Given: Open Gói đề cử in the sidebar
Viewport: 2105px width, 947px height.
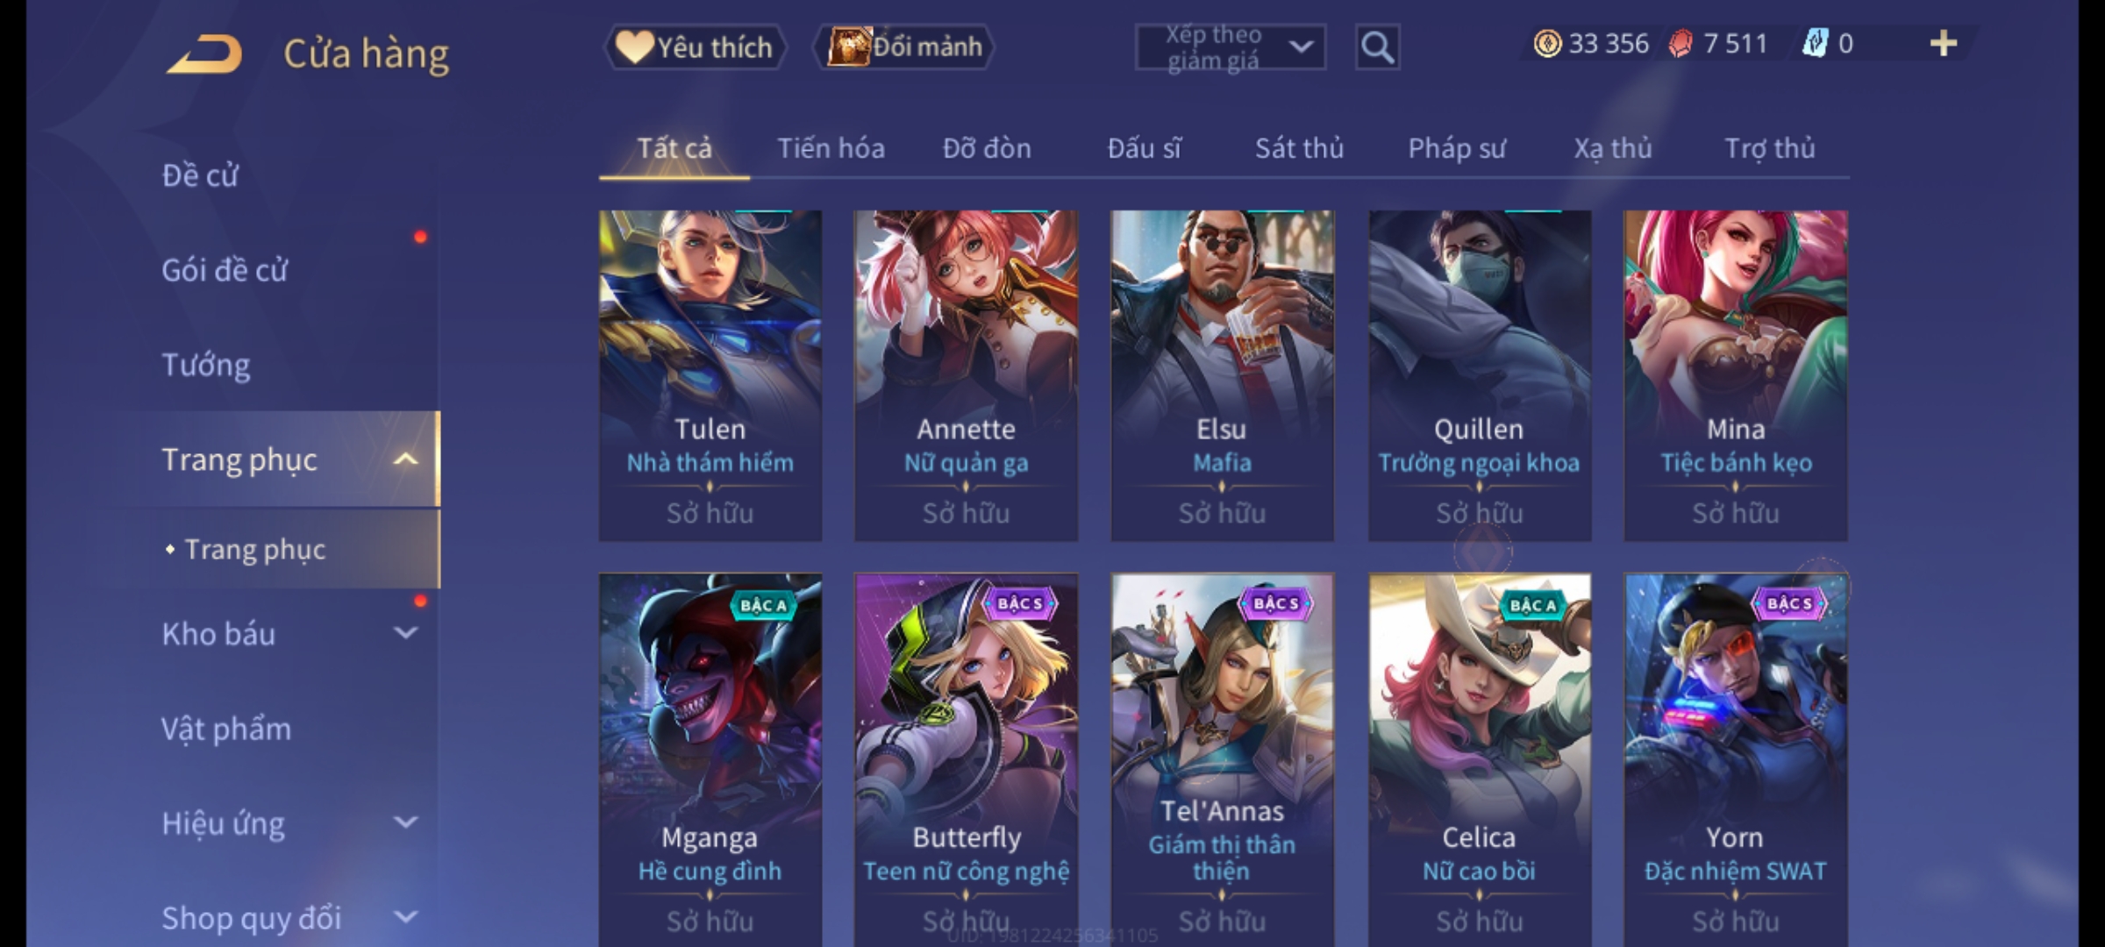Looking at the screenshot, I should [x=225, y=270].
